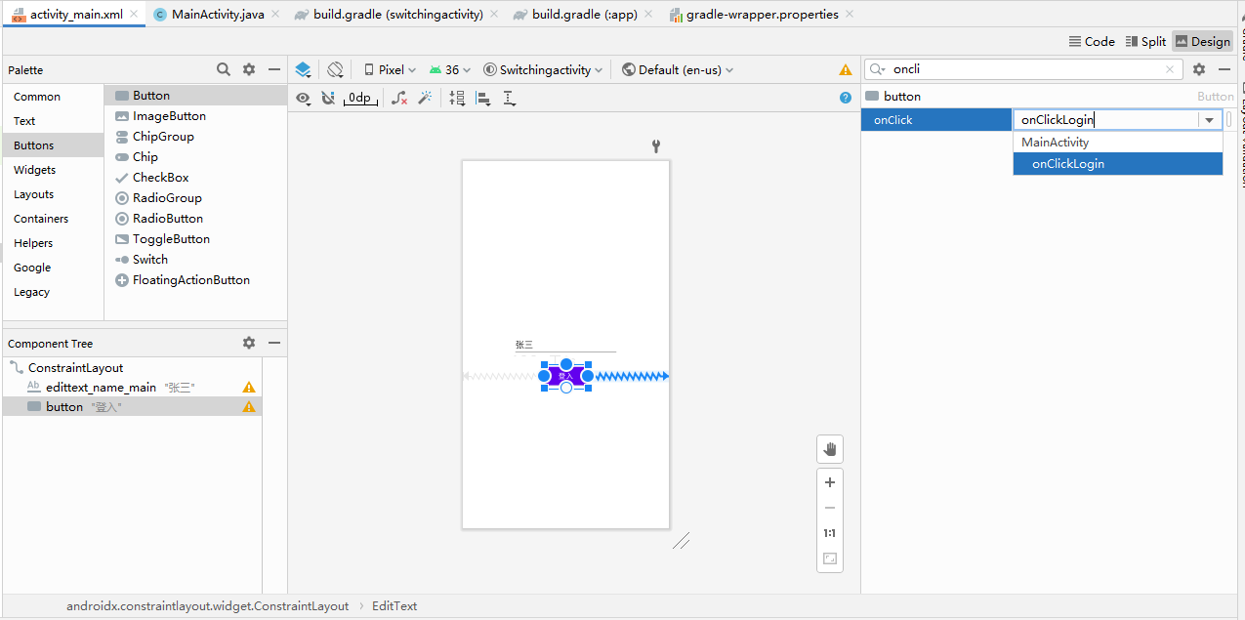Switch to the MainActivity.java tab
1245x620 pixels.
(208, 15)
